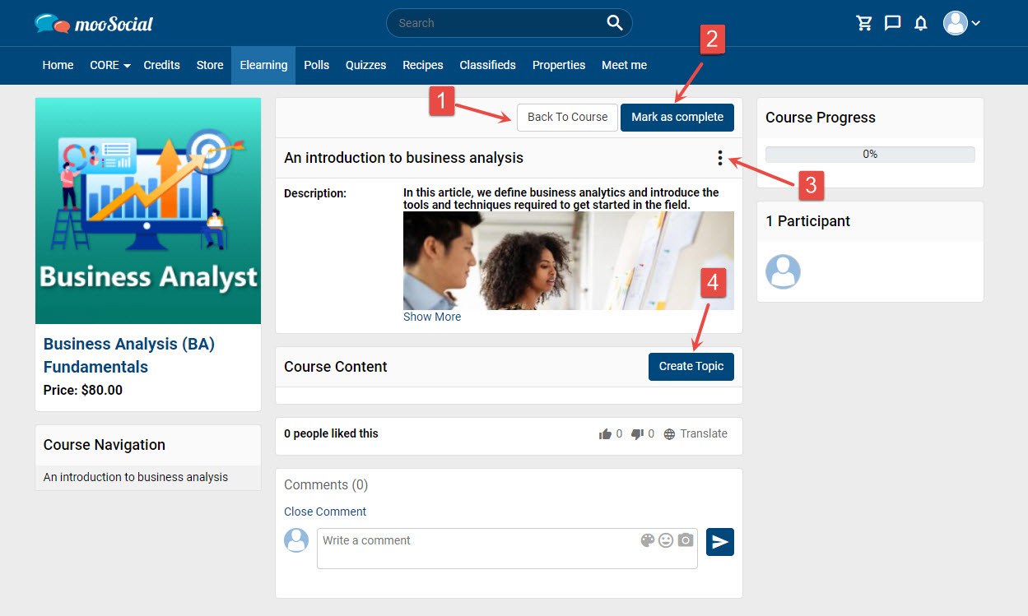The width and height of the screenshot is (1028, 616).
Task: Click the search magnifier icon
Action: coord(615,23)
